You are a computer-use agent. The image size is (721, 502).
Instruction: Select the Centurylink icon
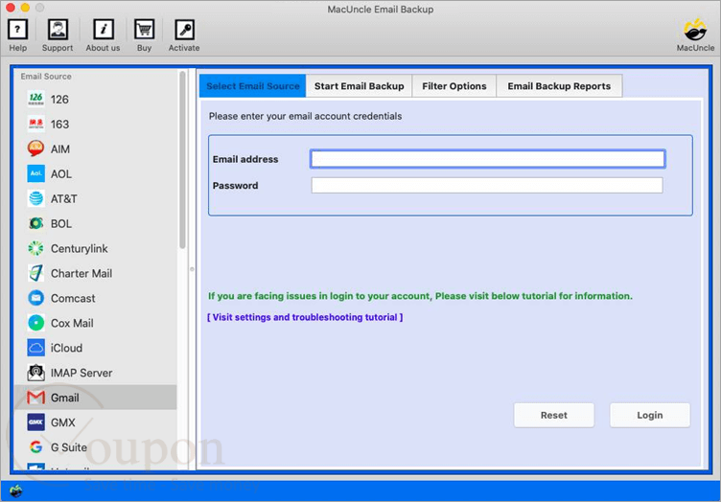(35, 248)
